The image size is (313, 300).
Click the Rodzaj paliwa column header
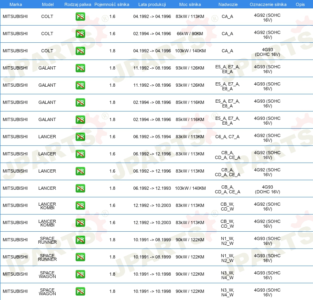click(x=77, y=4)
